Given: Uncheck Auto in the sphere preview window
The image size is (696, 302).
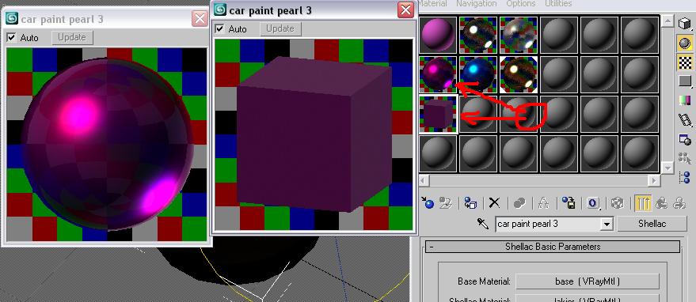Looking at the screenshot, I should coord(11,38).
